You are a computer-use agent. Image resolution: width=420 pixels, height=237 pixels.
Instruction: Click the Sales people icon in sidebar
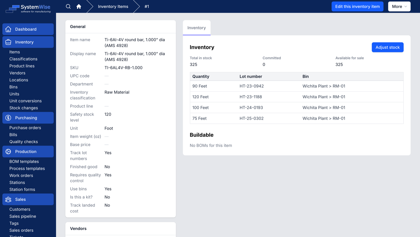point(8,199)
